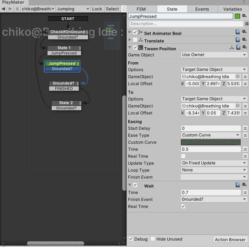249x247 pixels.
Task: Open help for Tween Position action
Action: [238, 47]
